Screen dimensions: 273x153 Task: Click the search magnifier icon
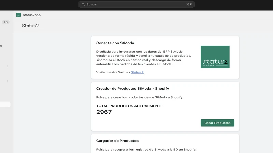tap(83, 4)
